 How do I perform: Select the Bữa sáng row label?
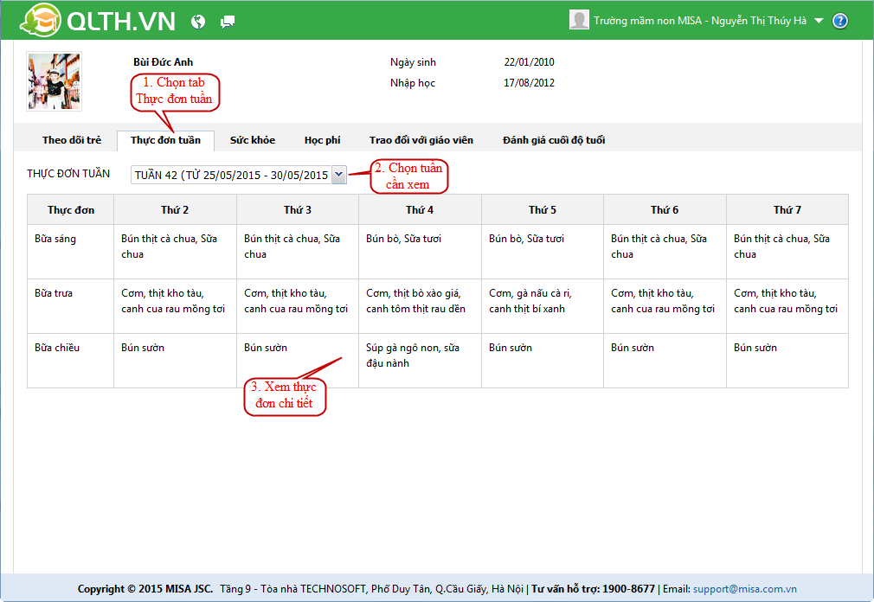click(x=55, y=239)
